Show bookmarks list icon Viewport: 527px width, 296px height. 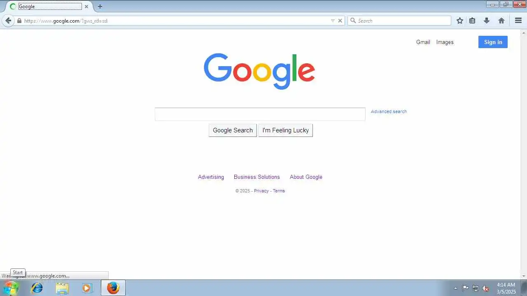pos(472,21)
